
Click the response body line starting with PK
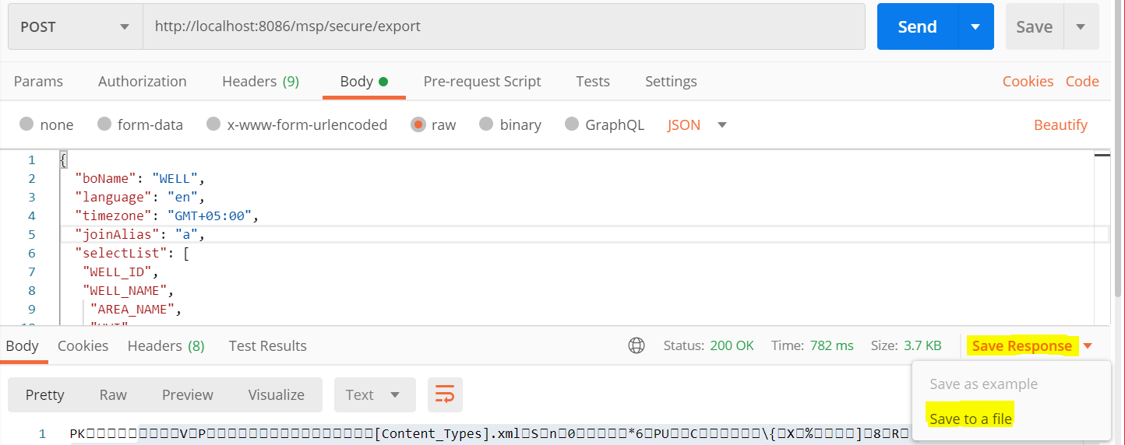coord(491,433)
